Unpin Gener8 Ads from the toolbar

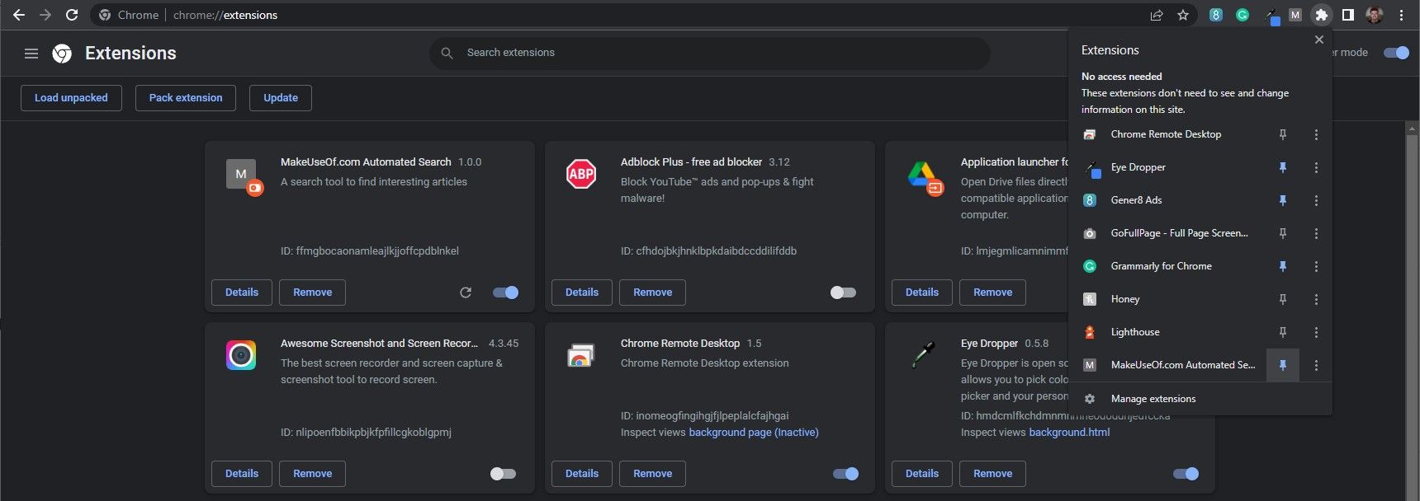(1283, 200)
